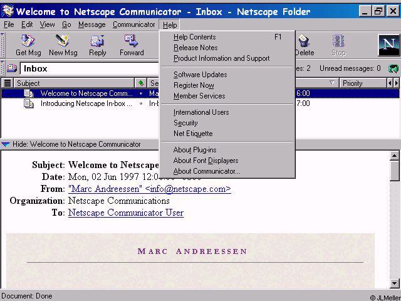The image size is (401, 301).
Task: Click the message pane scroll down arrow
Action: (394, 283)
